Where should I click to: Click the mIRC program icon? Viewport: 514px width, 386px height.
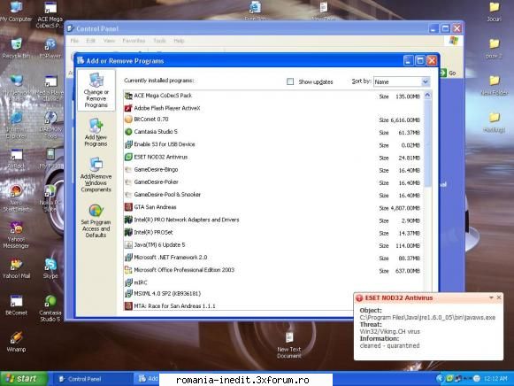(x=128, y=282)
